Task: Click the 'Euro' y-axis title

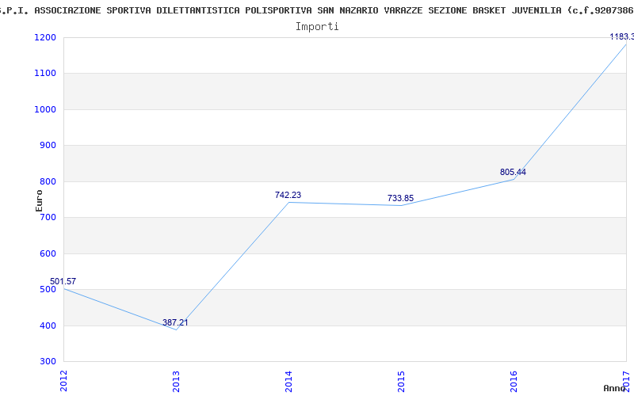Action: click(x=39, y=200)
